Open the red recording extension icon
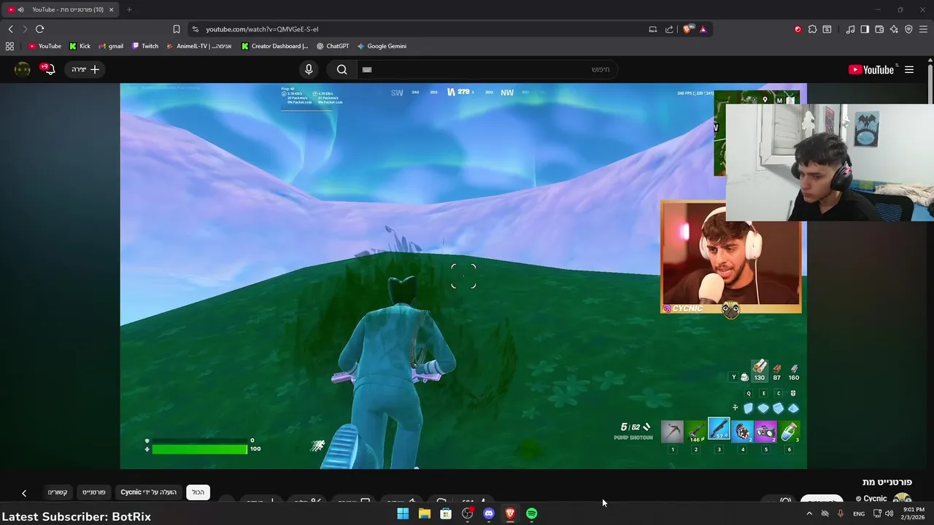The height and width of the screenshot is (525, 934). pos(798,29)
